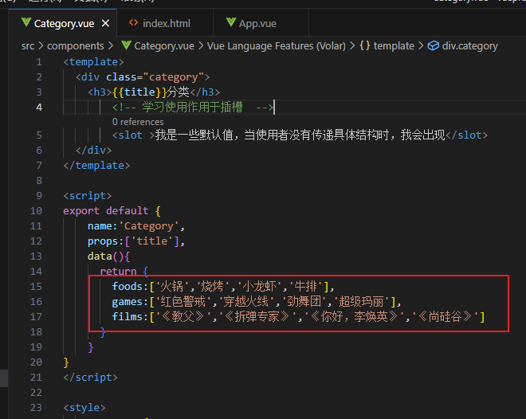526x419 pixels.
Task: Click the slot default text '我是一些默认值'
Action: point(194,135)
